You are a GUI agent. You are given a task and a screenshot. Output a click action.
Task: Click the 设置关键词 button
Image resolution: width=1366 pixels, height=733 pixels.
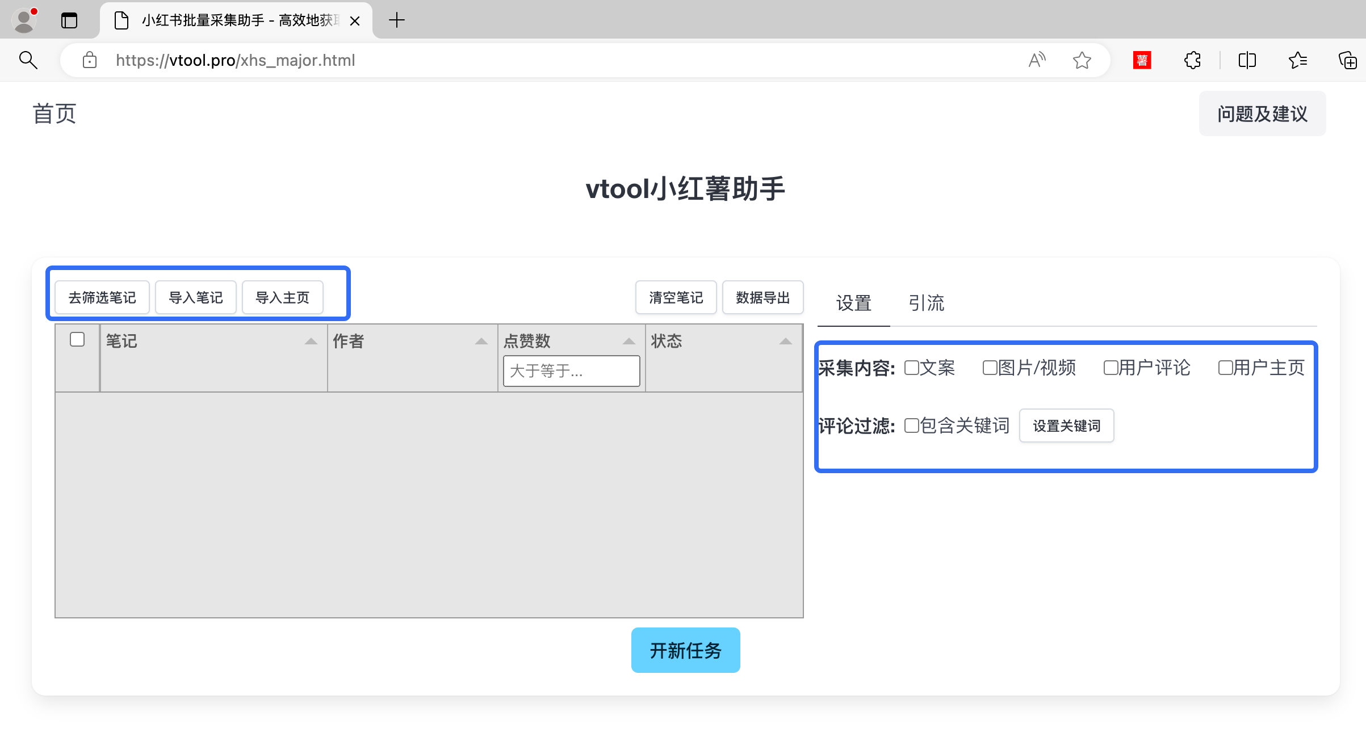click(1067, 426)
